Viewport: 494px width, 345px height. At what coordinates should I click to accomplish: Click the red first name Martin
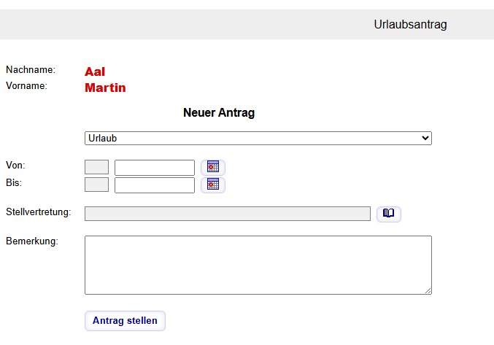(105, 88)
